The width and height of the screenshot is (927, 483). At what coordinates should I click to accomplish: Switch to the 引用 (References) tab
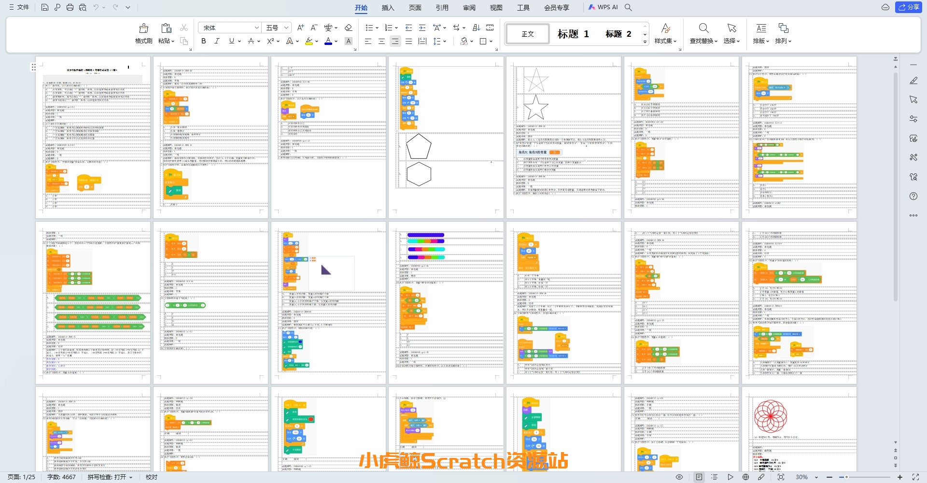pyautogui.click(x=442, y=7)
